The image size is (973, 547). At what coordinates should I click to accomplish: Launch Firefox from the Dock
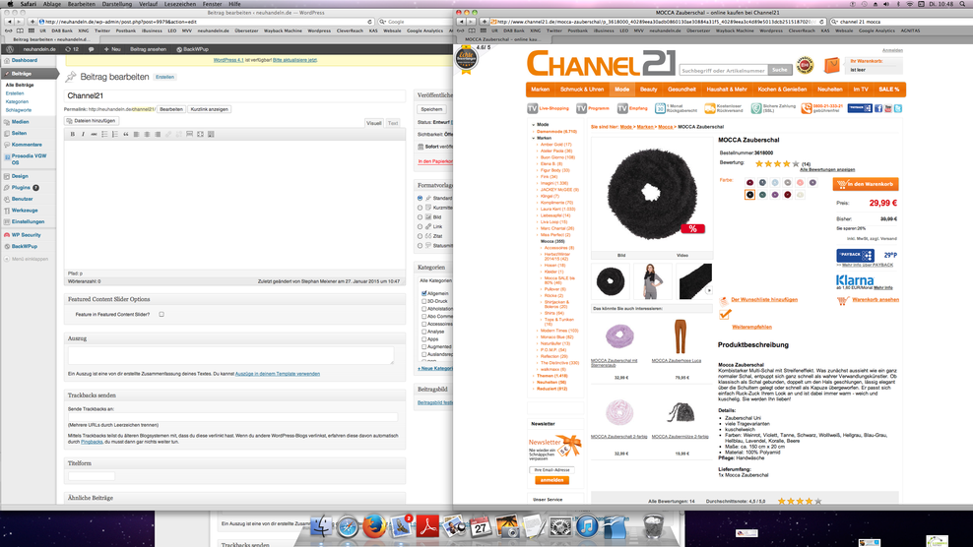(x=373, y=526)
